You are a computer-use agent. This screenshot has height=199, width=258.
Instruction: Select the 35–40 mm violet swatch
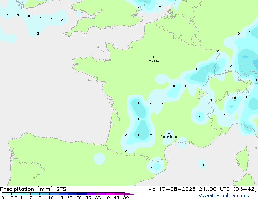click(101, 194)
